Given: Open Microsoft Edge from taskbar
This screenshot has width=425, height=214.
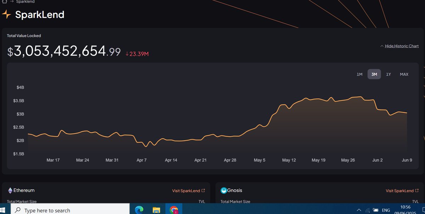Looking at the screenshot, I should [x=140, y=210].
